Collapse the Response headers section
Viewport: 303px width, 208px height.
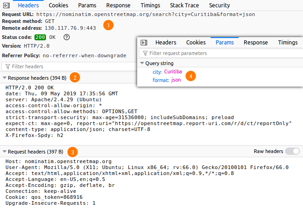coord(5,78)
